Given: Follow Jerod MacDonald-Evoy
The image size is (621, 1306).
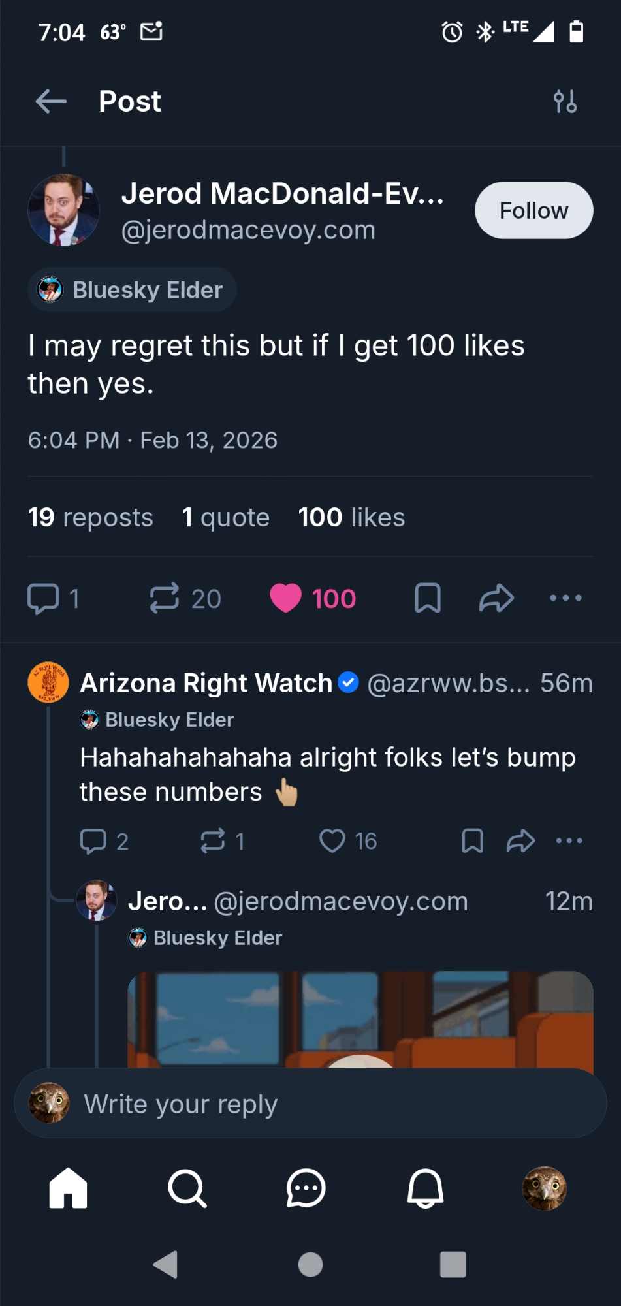Looking at the screenshot, I should click(x=533, y=210).
